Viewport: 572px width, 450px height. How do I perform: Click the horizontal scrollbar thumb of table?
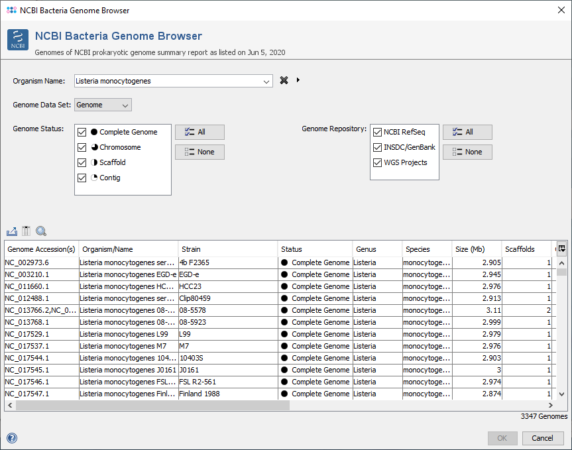pyautogui.click(x=152, y=405)
